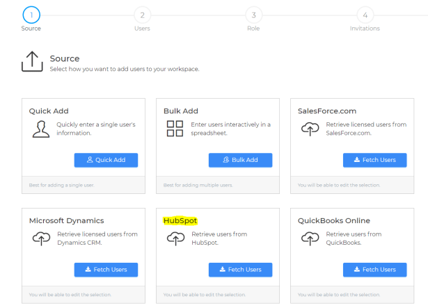This screenshot has width=428, height=308.
Task: Click the cloud upload icon in SalesForce.com card
Action: click(x=309, y=129)
